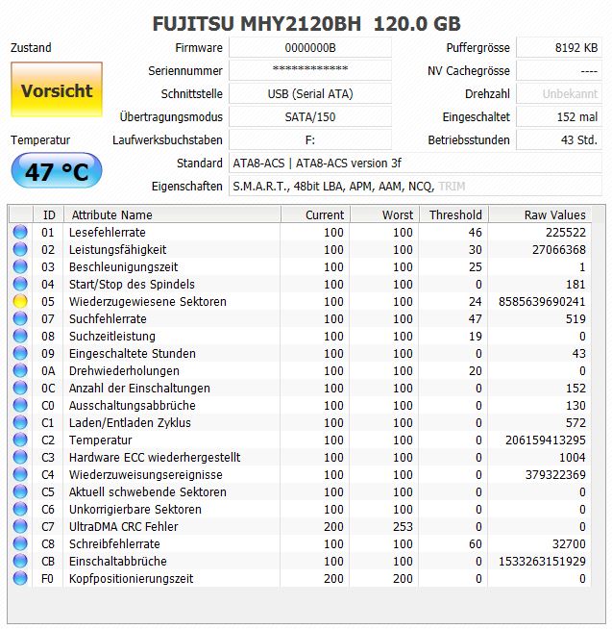Click the blue status icon for Suchfehlerrate
612x629 pixels.
coord(20,318)
